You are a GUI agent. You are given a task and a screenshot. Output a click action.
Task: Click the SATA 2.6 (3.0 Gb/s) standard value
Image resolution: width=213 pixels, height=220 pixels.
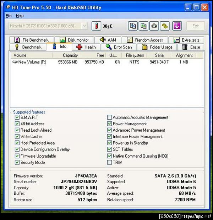[x=175, y=176]
